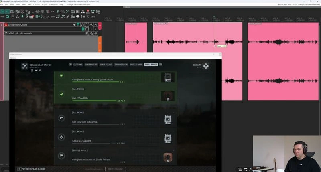
Task: Click the right arrow key icon after Challenges tab
Action: tap(160, 65)
